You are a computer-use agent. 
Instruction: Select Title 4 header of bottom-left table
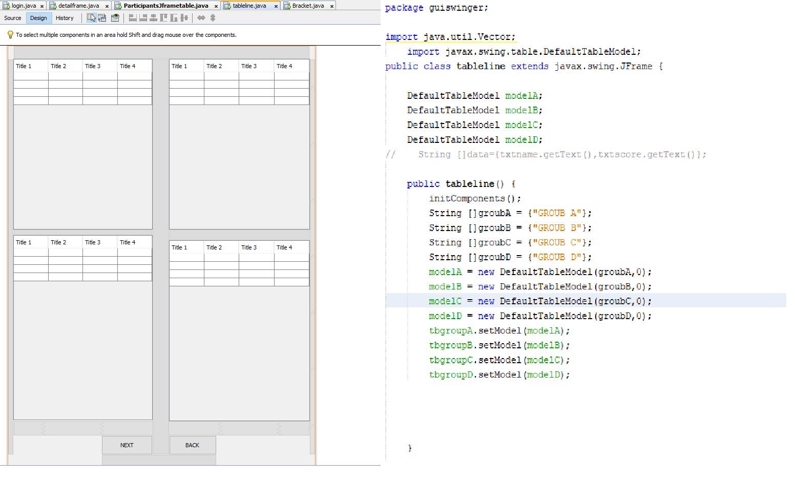click(135, 242)
